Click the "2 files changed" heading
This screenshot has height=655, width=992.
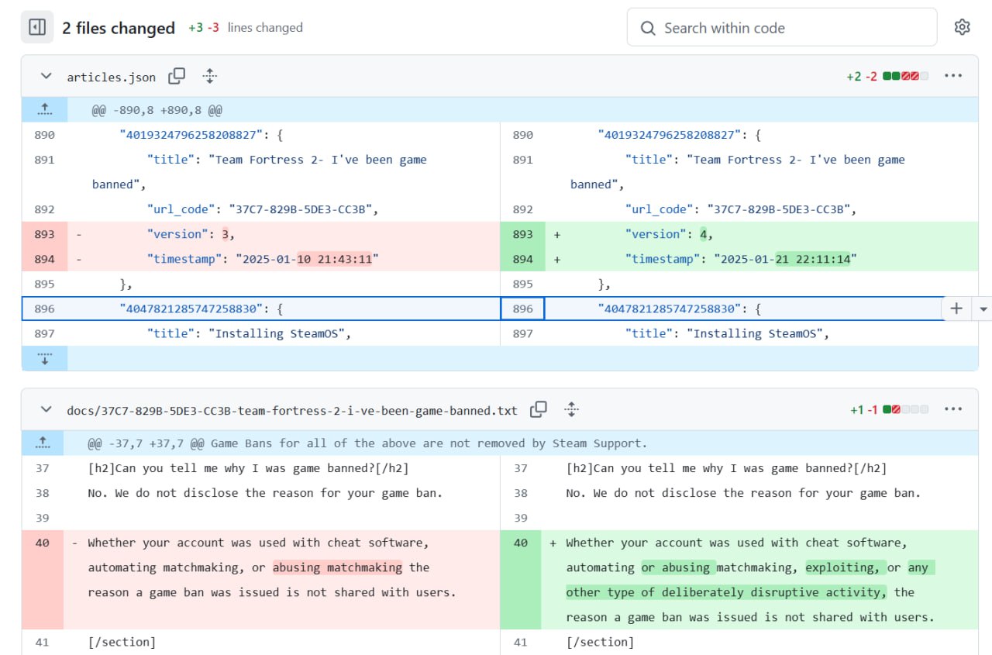click(x=119, y=28)
